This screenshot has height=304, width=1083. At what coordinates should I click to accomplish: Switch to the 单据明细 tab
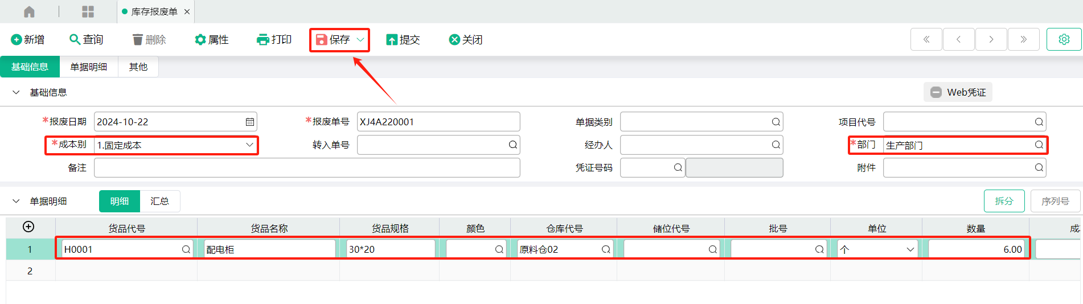(x=89, y=67)
